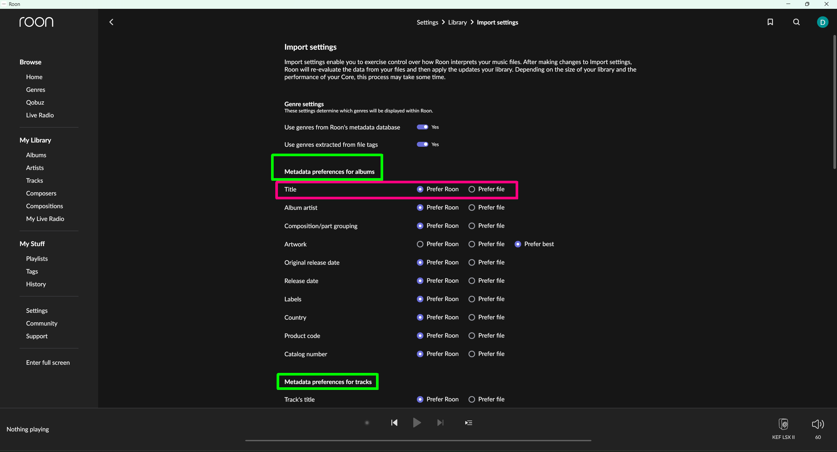Go to Settings in the breadcrumb

click(x=427, y=22)
